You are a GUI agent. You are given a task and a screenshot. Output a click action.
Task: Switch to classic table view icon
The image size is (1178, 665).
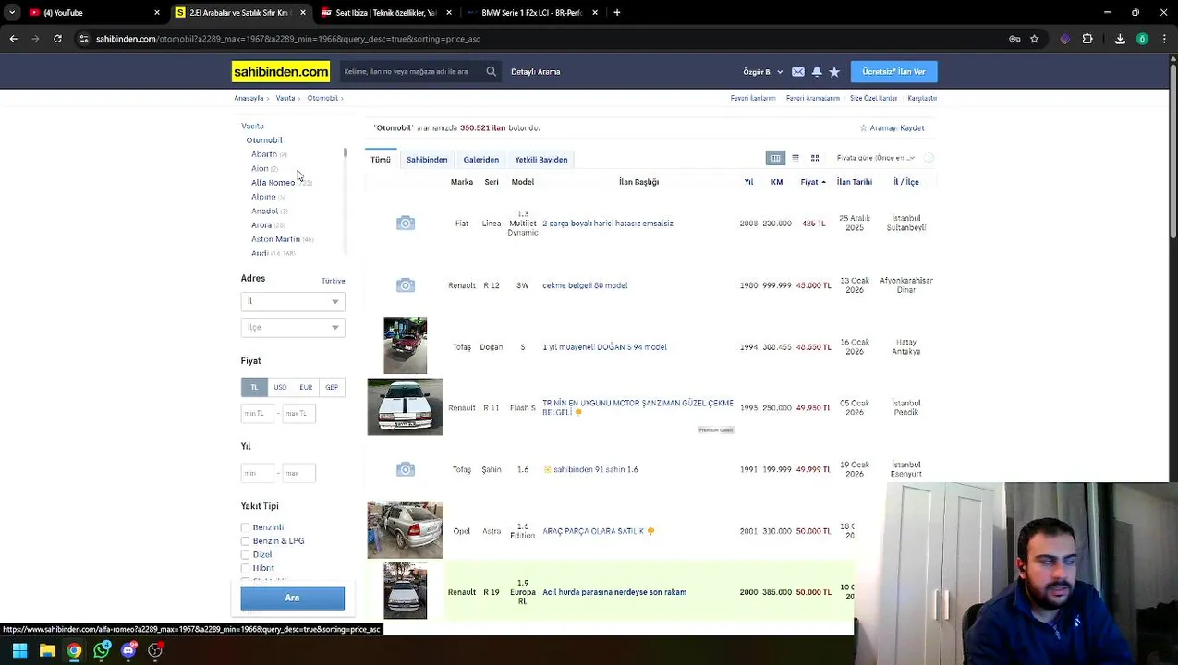(775, 158)
